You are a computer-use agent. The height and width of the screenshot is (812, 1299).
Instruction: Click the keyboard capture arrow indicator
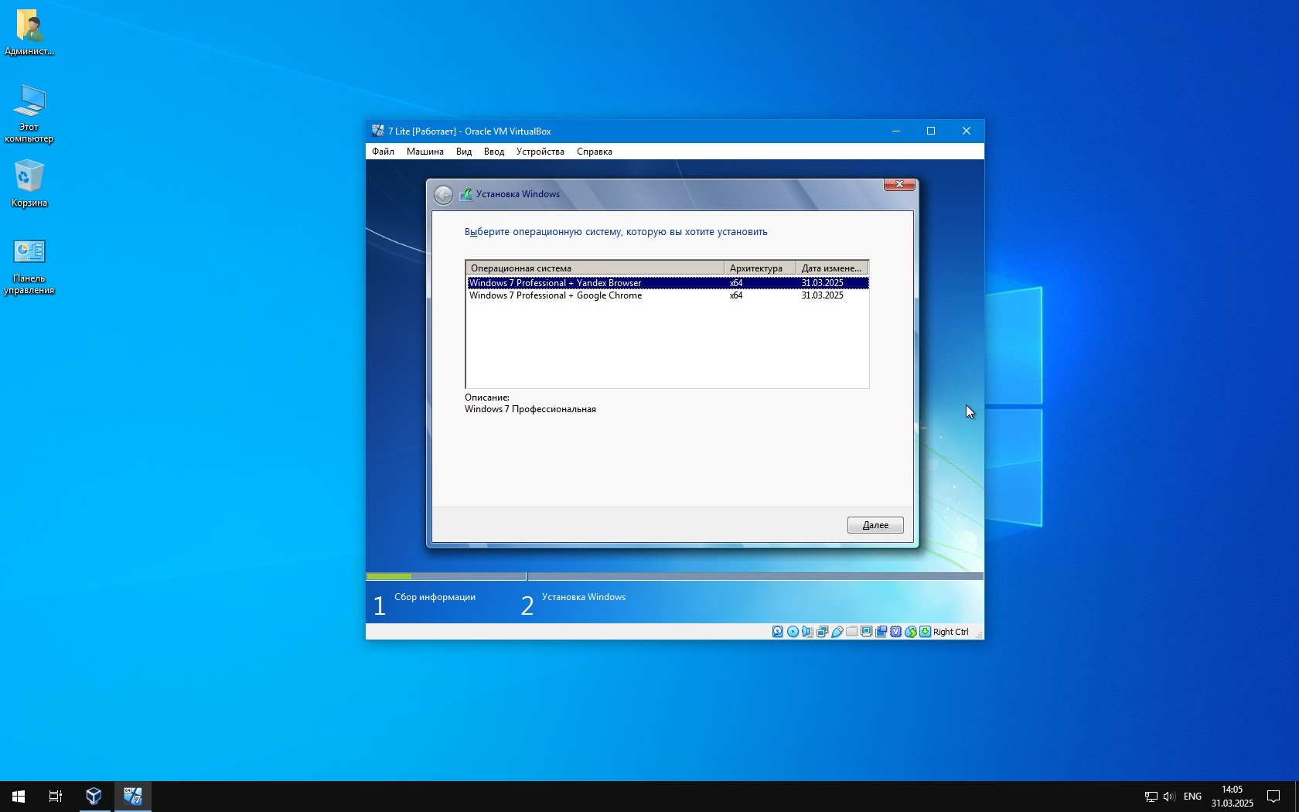(925, 632)
